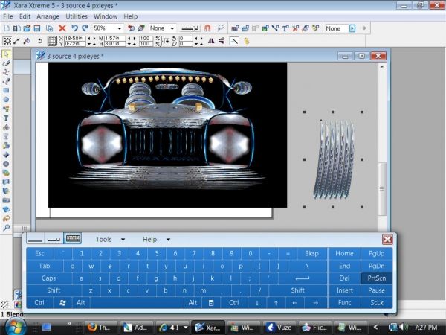The width and height of the screenshot is (446, 335).
Task: Click the Del key on keyboard
Action: click(344, 278)
